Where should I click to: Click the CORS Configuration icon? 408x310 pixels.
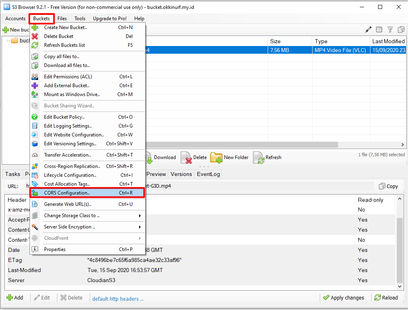point(35,193)
